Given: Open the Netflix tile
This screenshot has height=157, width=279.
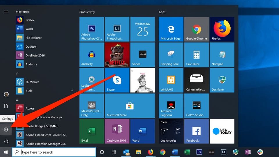Looking at the screenshot, I should click(x=117, y=55).
